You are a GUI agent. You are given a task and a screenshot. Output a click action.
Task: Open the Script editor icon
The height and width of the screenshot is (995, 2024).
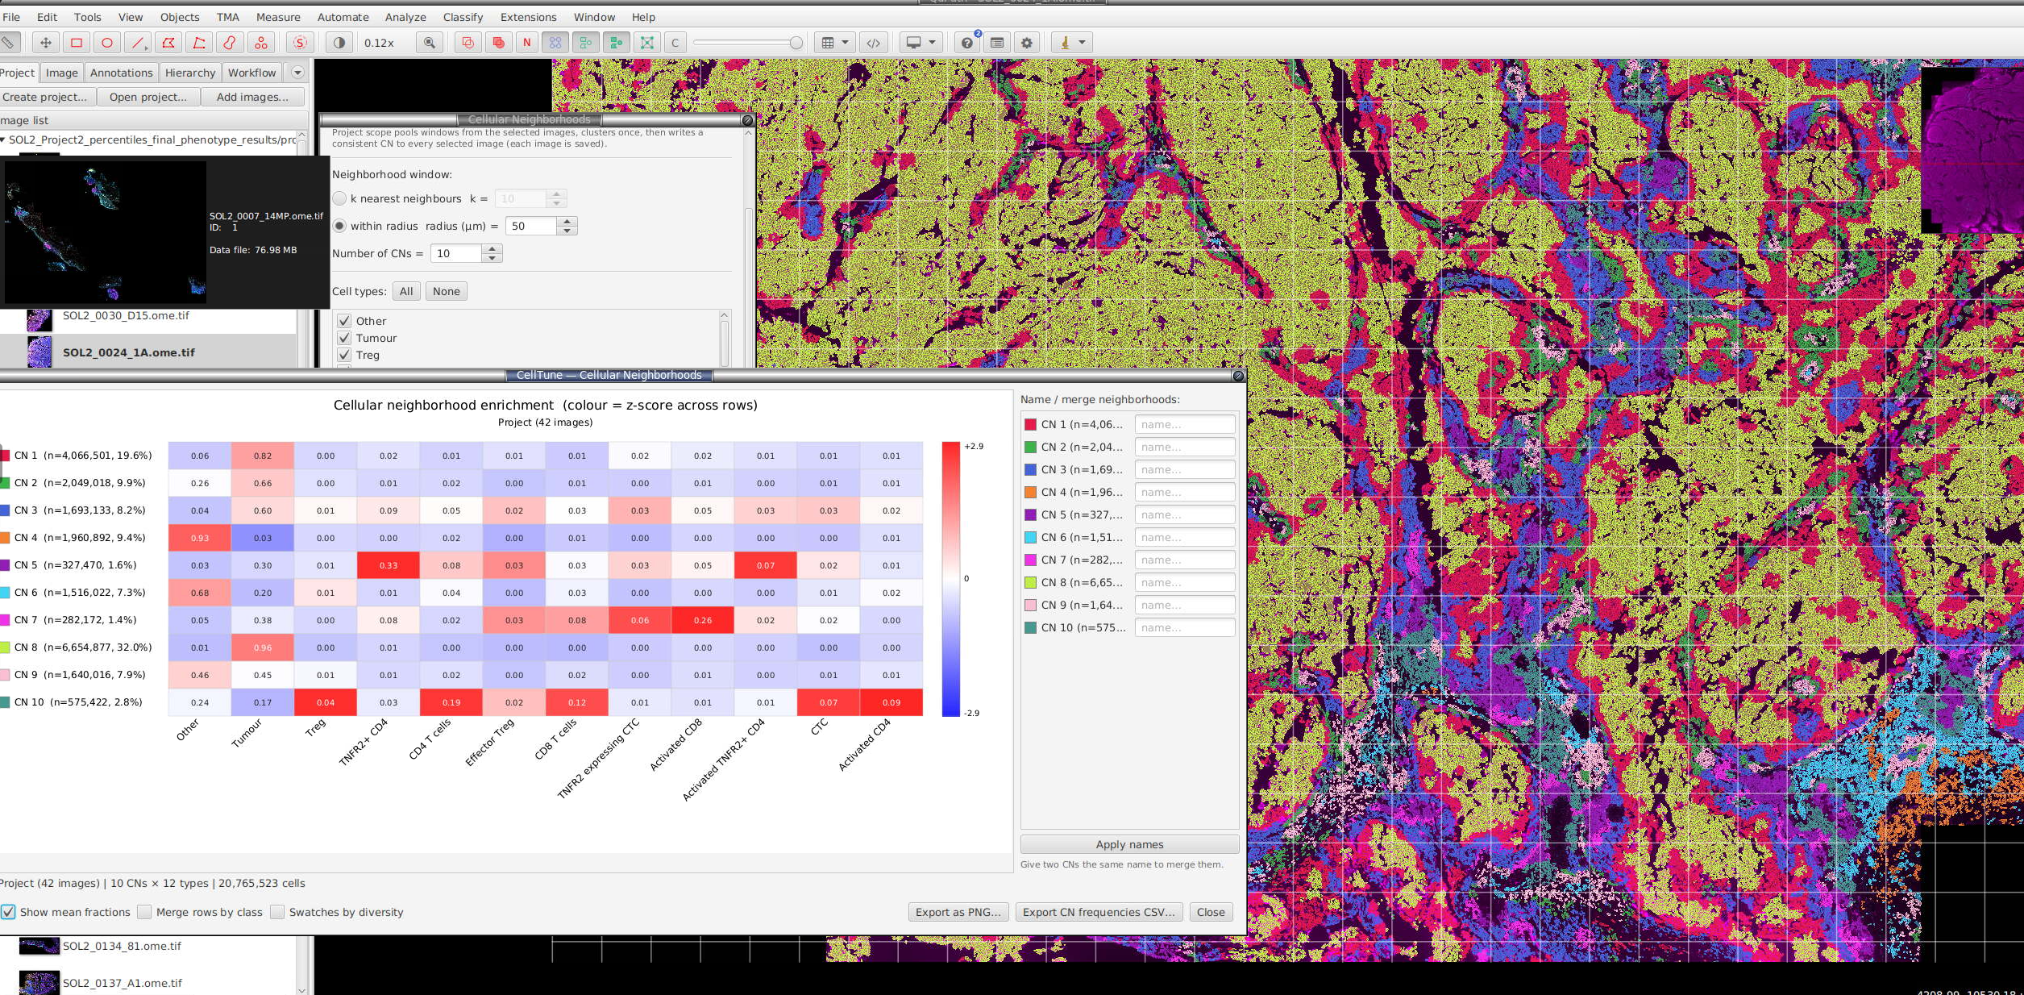tap(874, 43)
